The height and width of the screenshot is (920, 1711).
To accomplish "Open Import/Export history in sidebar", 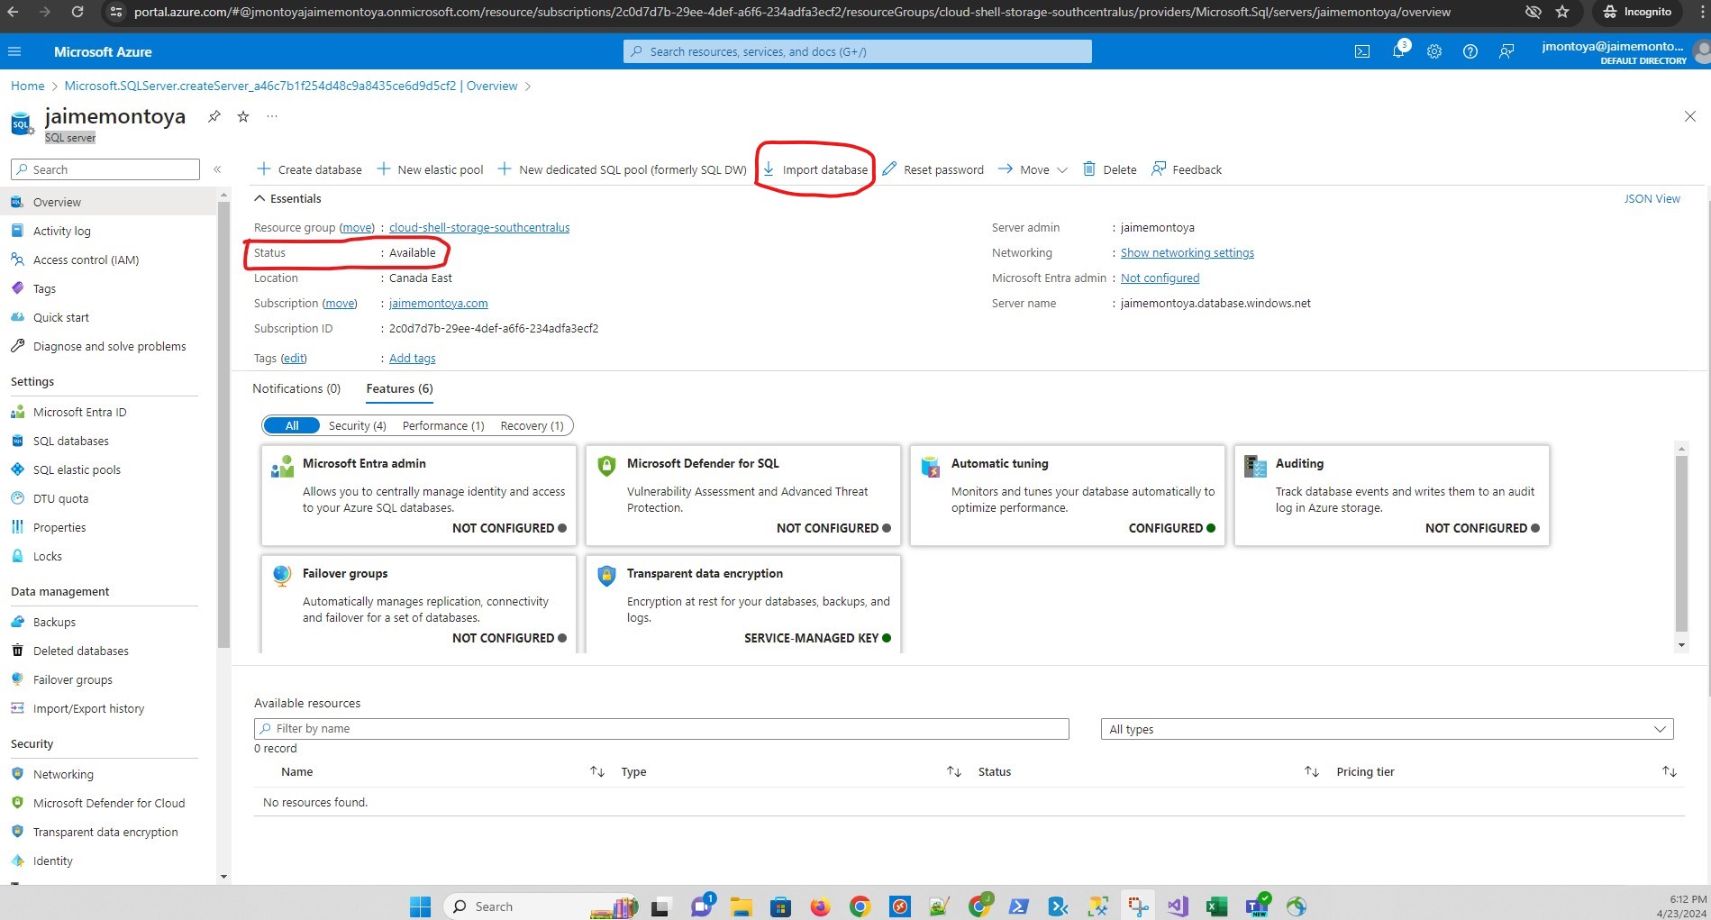I will pos(88,708).
